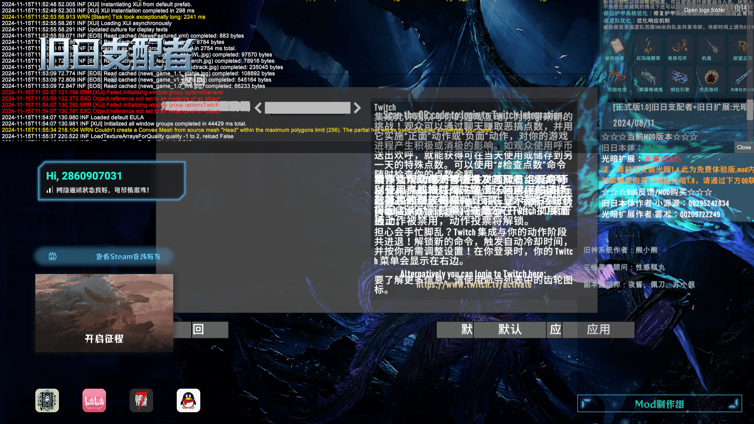Click the [正式版1.0]旧日支配者 title text
754x424 pixels.
[x=680, y=107]
